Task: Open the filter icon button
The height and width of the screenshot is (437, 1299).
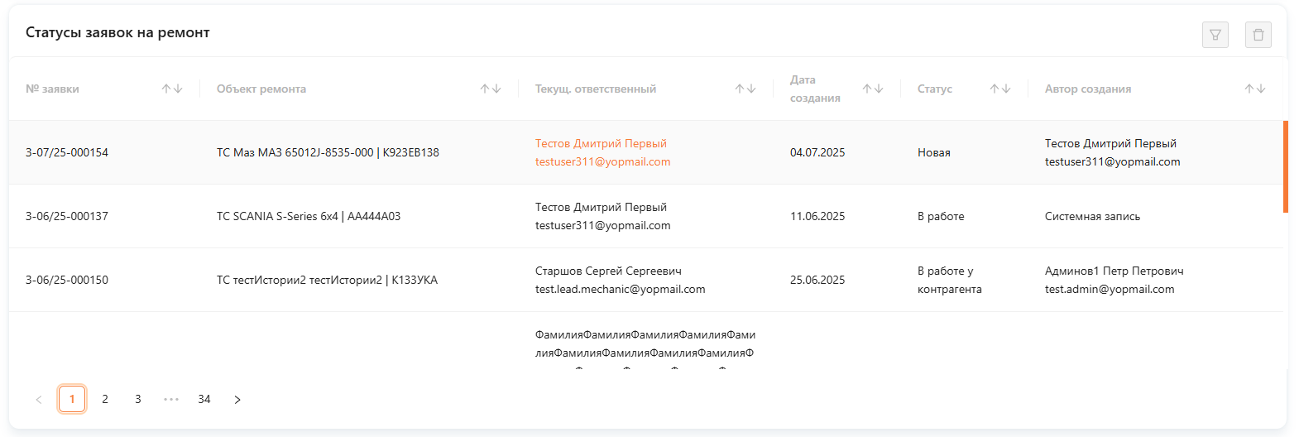Action: click(1215, 35)
